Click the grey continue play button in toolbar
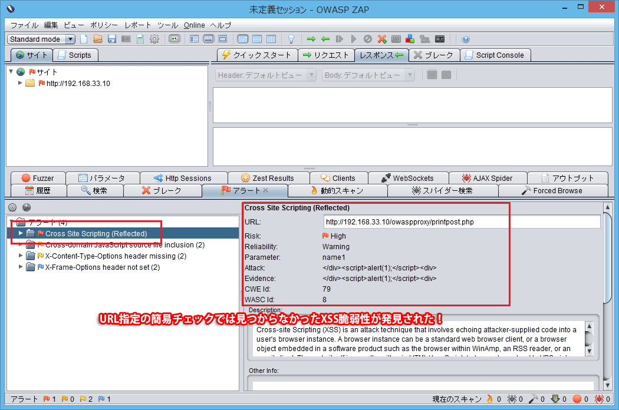Image resolution: width=619 pixels, height=410 pixels. tap(354, 39)
